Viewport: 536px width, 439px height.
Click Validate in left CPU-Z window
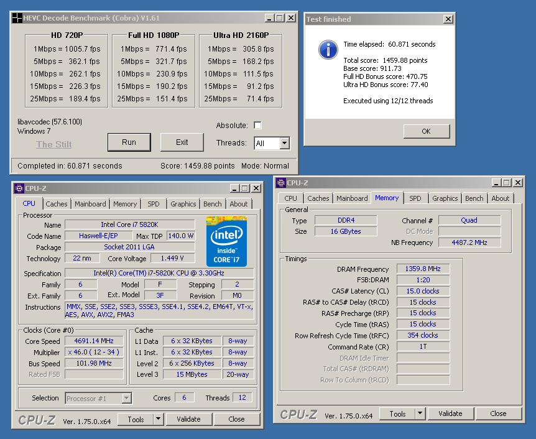click(188, 419)
